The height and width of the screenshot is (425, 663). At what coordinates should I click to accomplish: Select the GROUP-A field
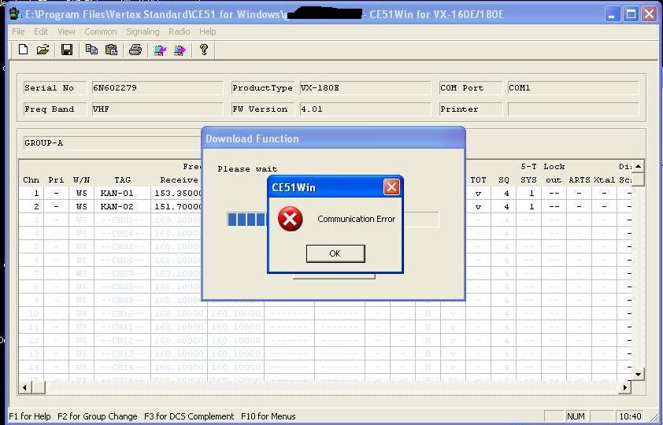coord(113,142)
